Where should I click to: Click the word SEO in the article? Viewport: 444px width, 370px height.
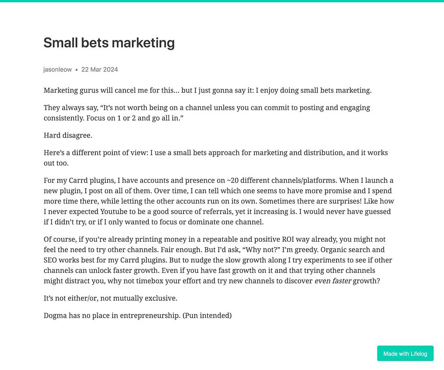[x=50, y=260]
